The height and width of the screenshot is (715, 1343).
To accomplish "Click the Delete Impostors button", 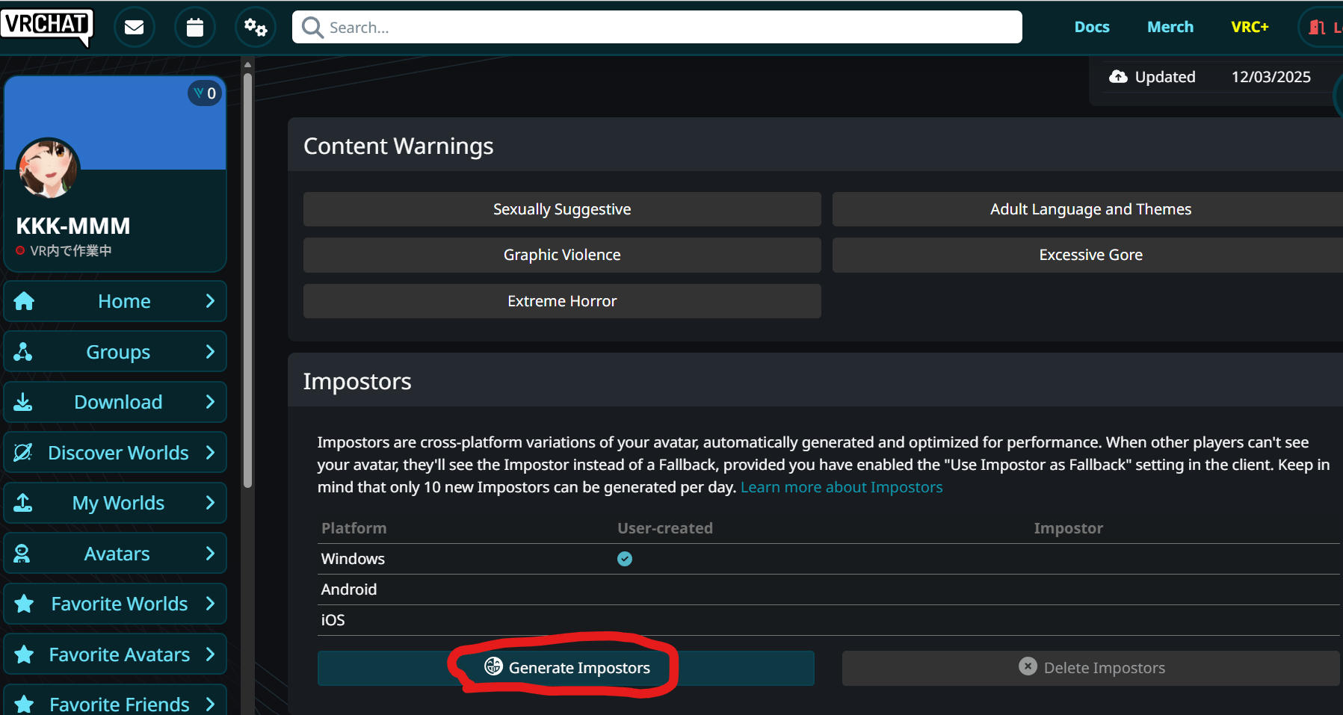I will 1091,668.
